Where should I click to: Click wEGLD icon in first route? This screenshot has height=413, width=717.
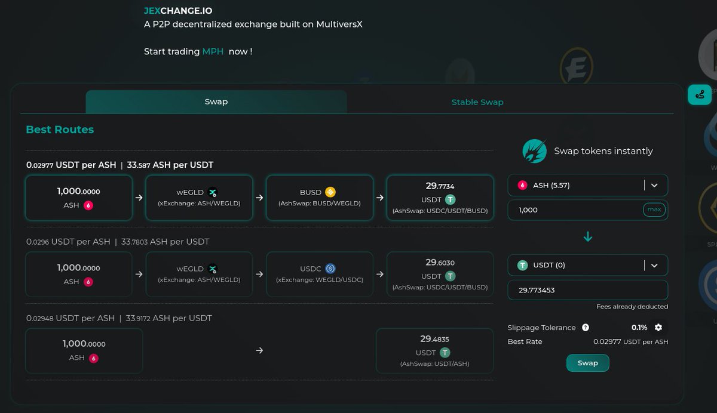(213, 193)
